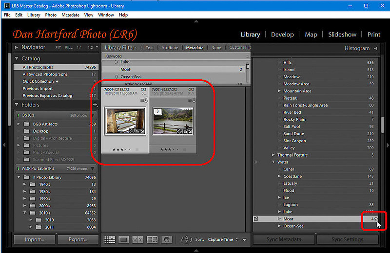
Task: Open the Capture Time sort dropdown
Action: [223, 239]
